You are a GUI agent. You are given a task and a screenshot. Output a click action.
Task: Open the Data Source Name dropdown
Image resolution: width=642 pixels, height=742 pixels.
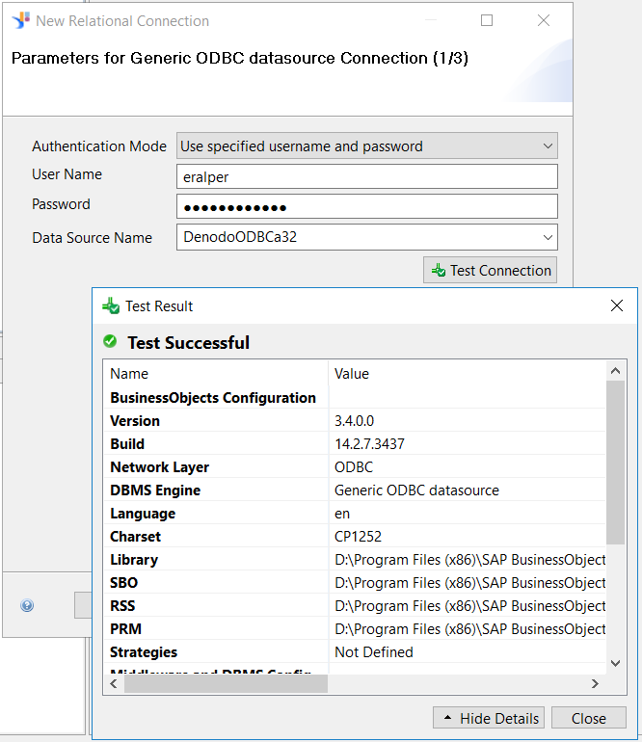(x=367, y=237)
